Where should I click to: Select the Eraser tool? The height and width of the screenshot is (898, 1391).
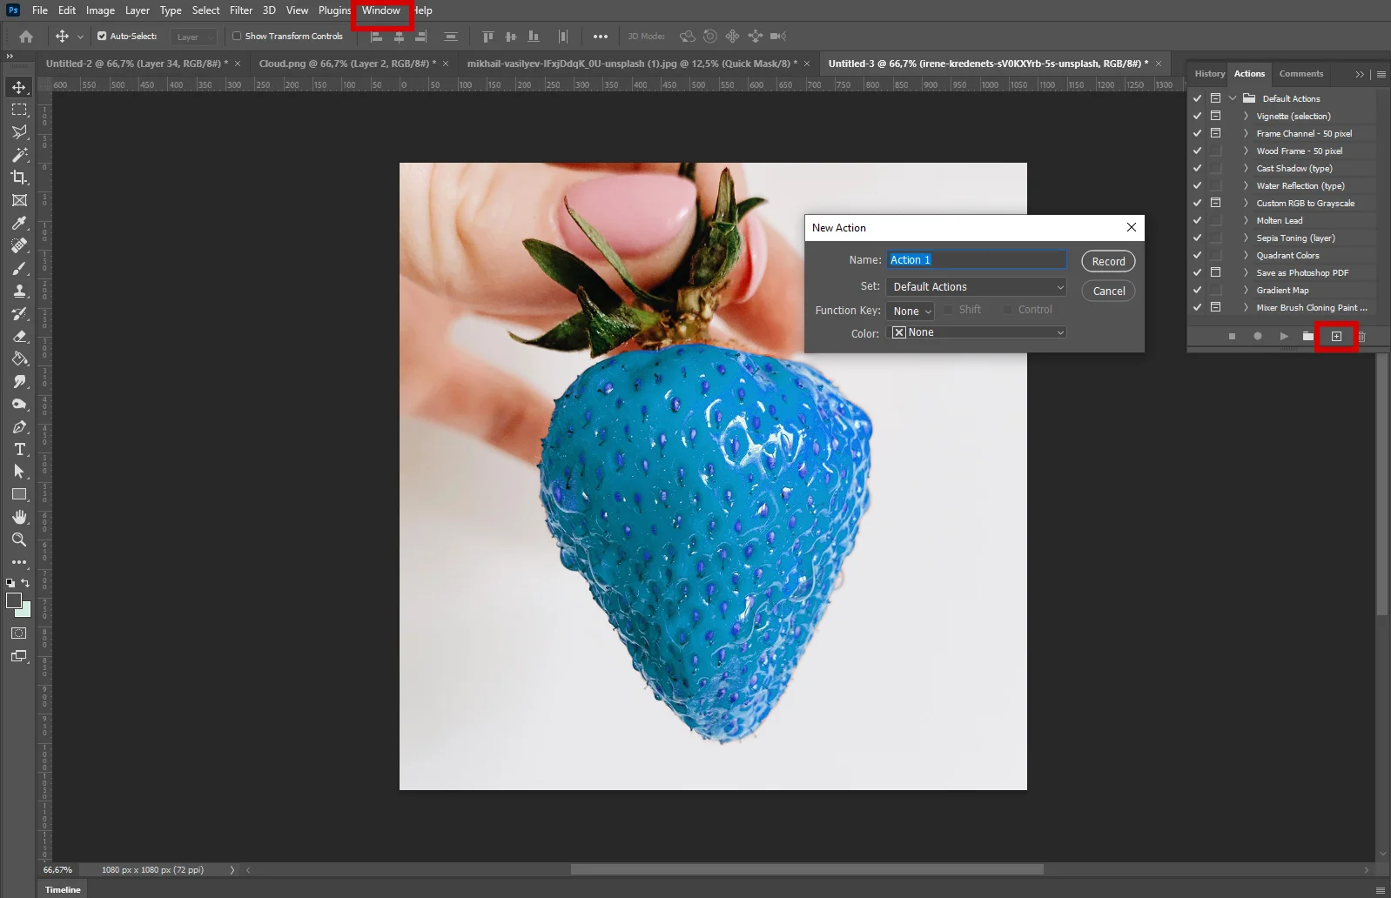pyautogui.click(x=19, y=336)
